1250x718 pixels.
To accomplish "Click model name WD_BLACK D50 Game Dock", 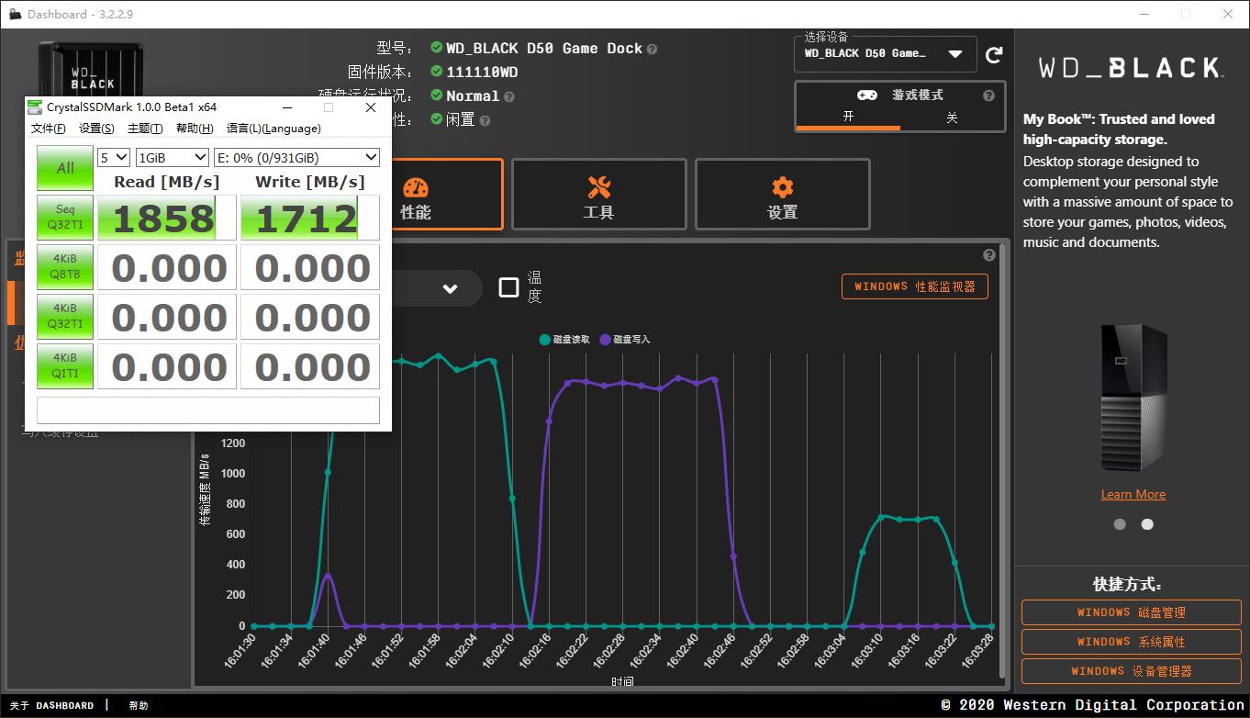I will 544,49.
